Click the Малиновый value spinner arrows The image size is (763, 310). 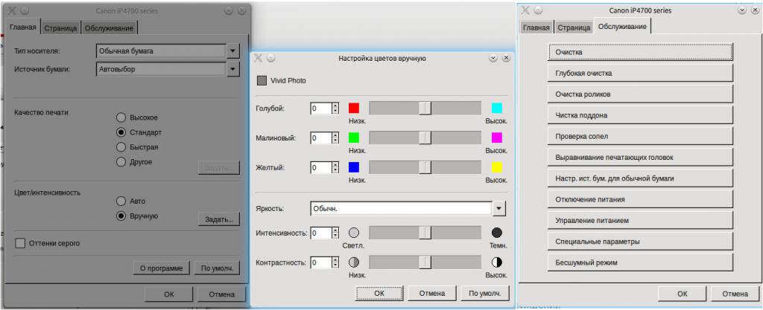coord(335,138)
